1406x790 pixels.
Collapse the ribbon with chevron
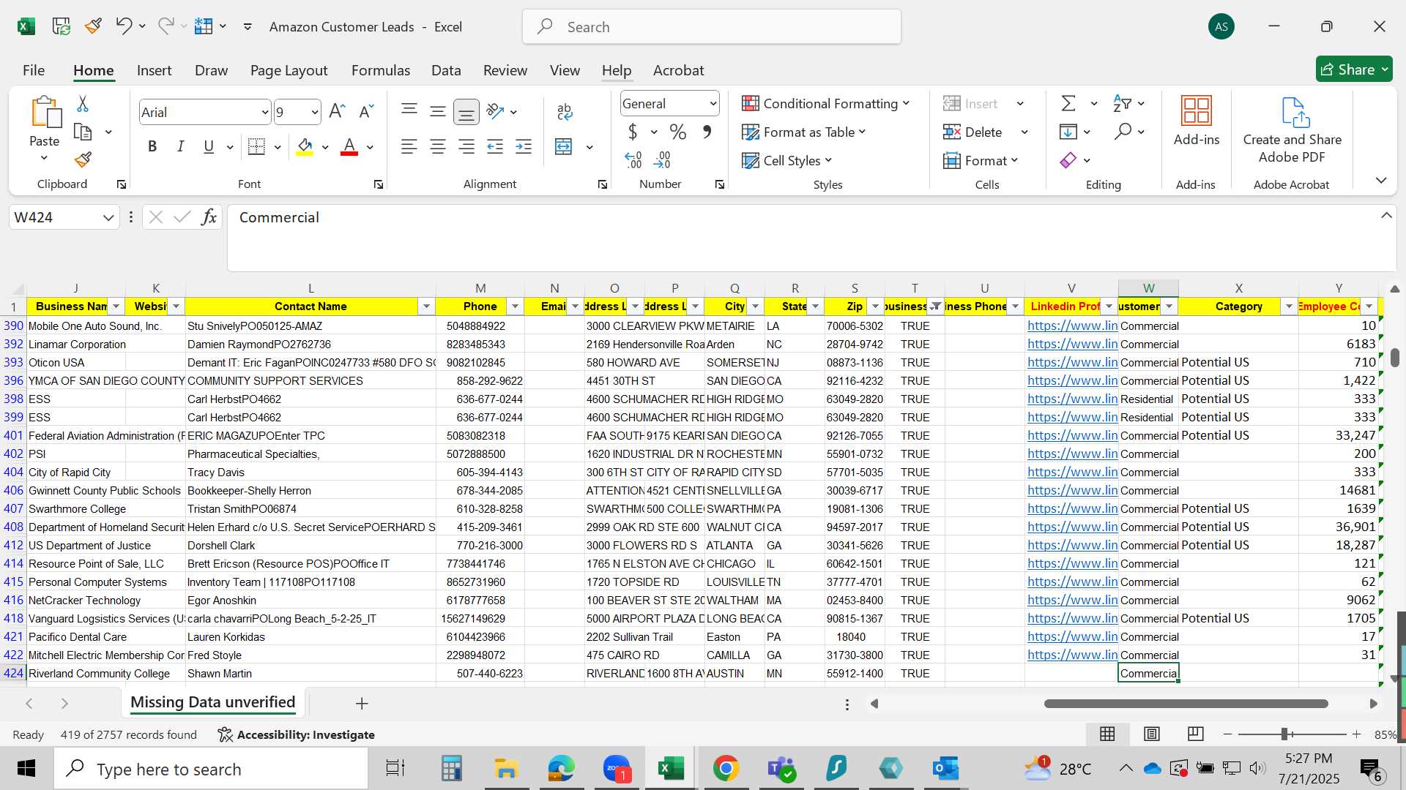coord(1381,180)
